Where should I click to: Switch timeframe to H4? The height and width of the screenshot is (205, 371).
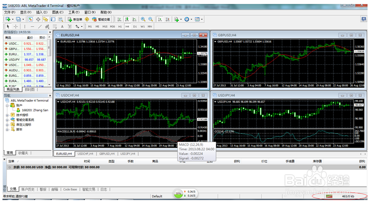click(x=127, y=26)
